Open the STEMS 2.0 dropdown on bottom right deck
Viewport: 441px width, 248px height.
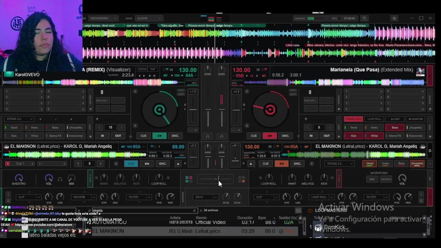[x=340, y=164]
